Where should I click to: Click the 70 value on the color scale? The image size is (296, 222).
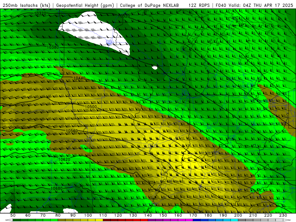43,215
